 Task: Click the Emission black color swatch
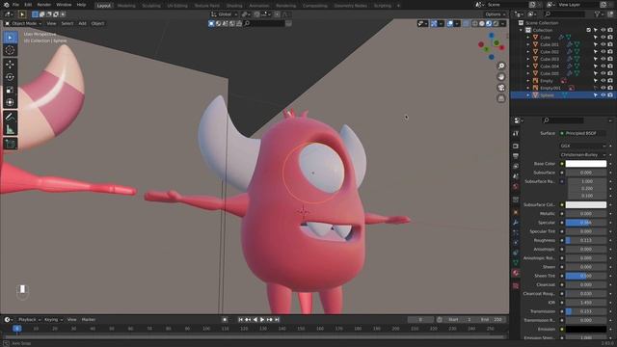586,329
